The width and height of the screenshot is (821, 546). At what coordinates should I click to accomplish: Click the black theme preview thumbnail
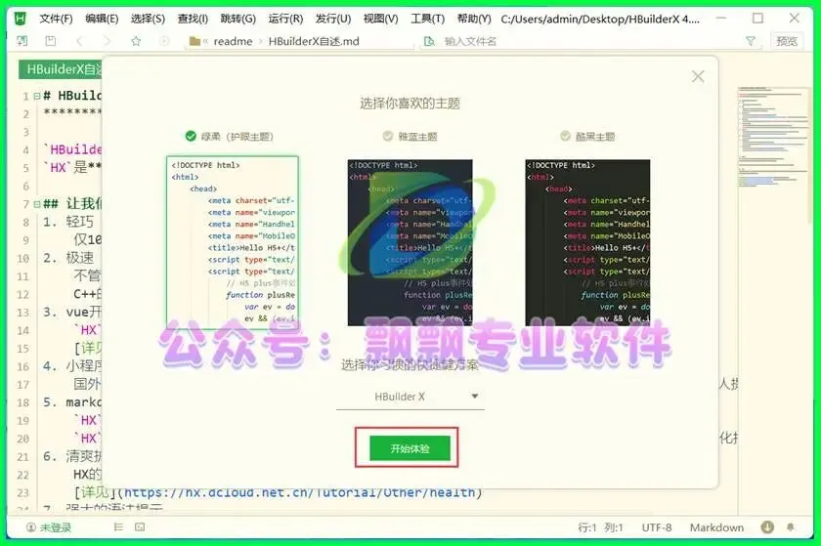tap(587, 242)
